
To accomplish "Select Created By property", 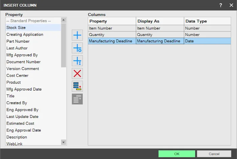I will [x=33, y=103].
